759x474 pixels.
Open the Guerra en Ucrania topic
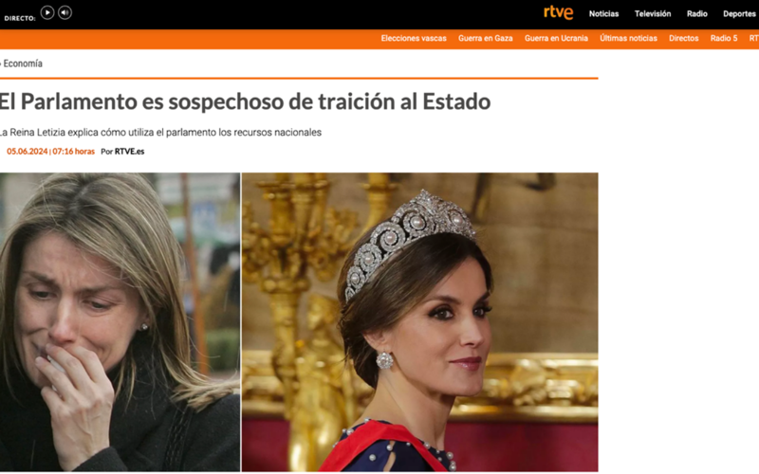(x=556, y=38)
